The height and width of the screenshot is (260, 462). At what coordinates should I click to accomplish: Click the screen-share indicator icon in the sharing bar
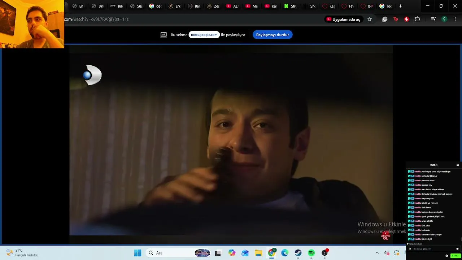[x=164, y=35]
